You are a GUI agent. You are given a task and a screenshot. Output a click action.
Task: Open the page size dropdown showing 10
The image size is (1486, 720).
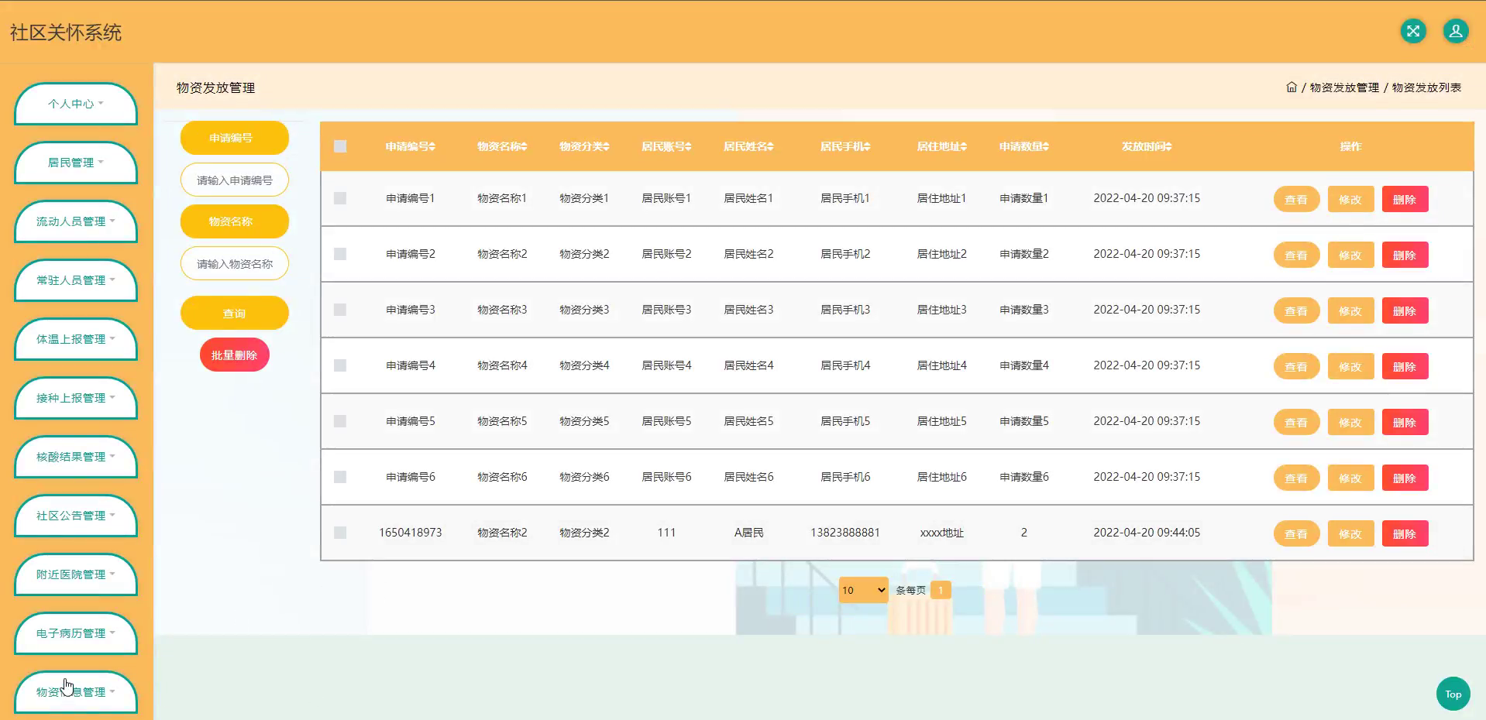pos(864,590)
